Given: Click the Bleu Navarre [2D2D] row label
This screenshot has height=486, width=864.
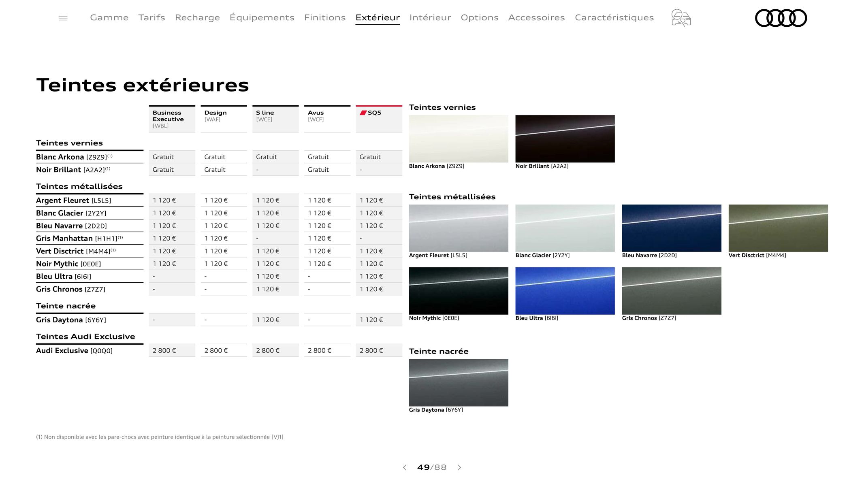Looking at the screenshot, I should coord(71,226).
